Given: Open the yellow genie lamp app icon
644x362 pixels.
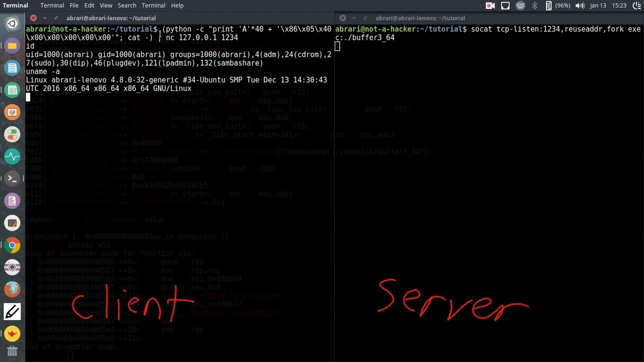Looking at the screenshot, I should (x=12, y=334).
